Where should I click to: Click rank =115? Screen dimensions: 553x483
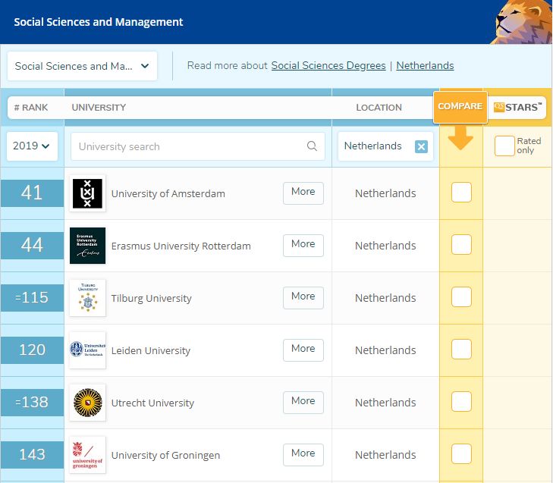[32, 297]
